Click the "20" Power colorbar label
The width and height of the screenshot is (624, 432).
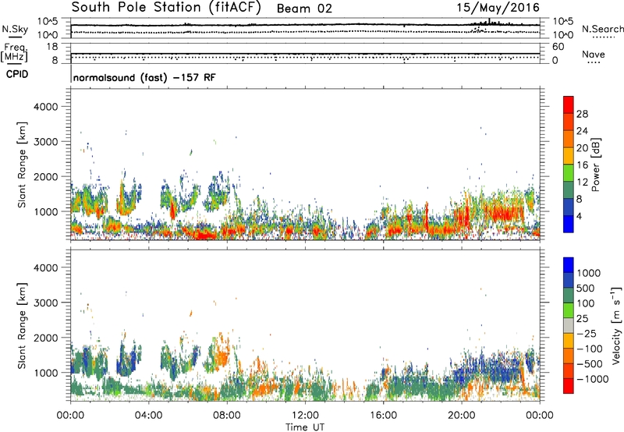pyautogui.click(x=582, y=148)
